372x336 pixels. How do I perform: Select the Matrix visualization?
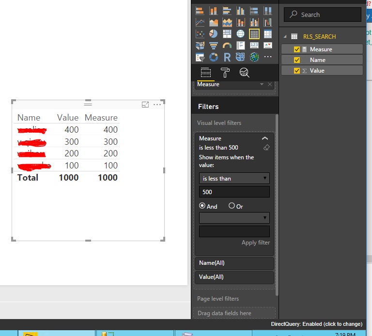(268, 34)
